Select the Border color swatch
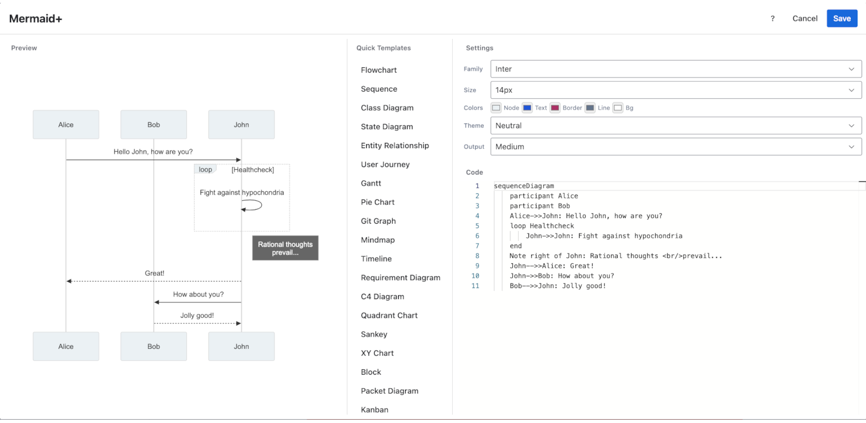Viewport: 866px width, 423px height. pyautogui.click(x=555, y=108)
